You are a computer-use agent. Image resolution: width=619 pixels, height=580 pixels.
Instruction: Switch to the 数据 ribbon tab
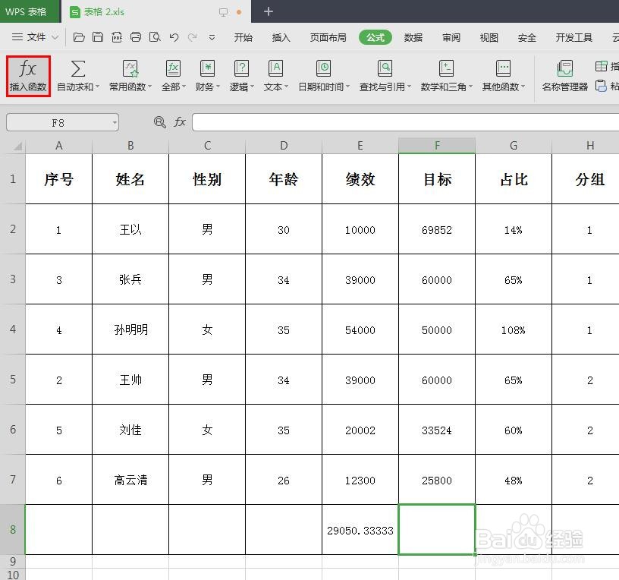coord(413,36)
